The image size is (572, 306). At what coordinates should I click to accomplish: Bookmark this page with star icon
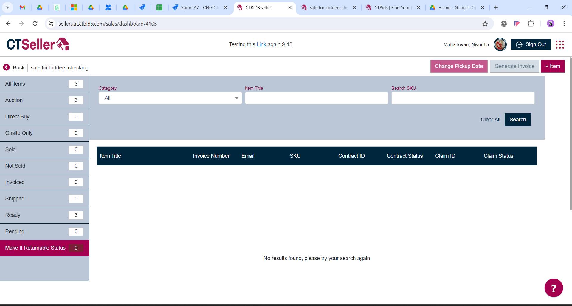click(485, 24)
